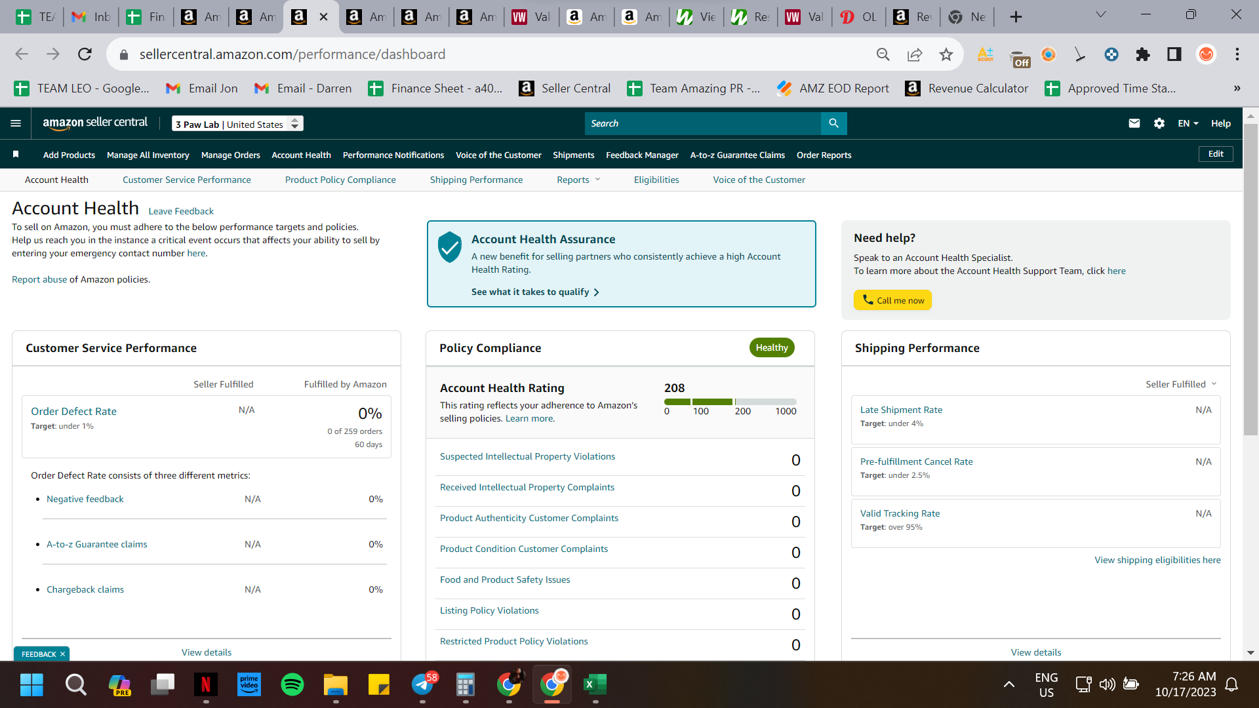Open the Chrome three-dot menu
Screen dimensions: 1259x708
pyautogui.click(x=1237, y=54)
